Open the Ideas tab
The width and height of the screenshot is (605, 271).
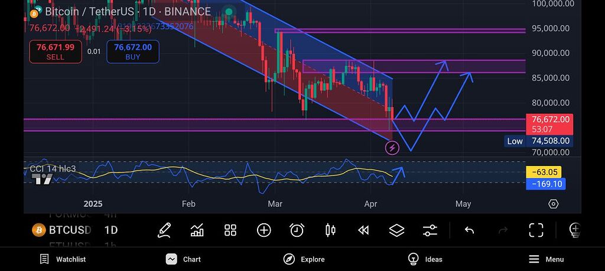pos(425,259)
